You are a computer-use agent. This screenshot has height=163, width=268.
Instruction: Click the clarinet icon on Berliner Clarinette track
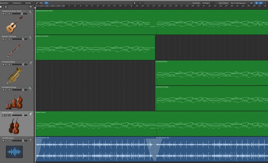14,49
